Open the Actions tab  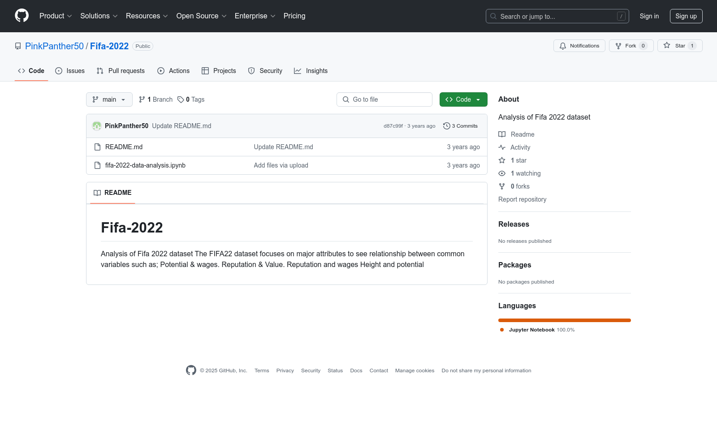pos(173,71)
